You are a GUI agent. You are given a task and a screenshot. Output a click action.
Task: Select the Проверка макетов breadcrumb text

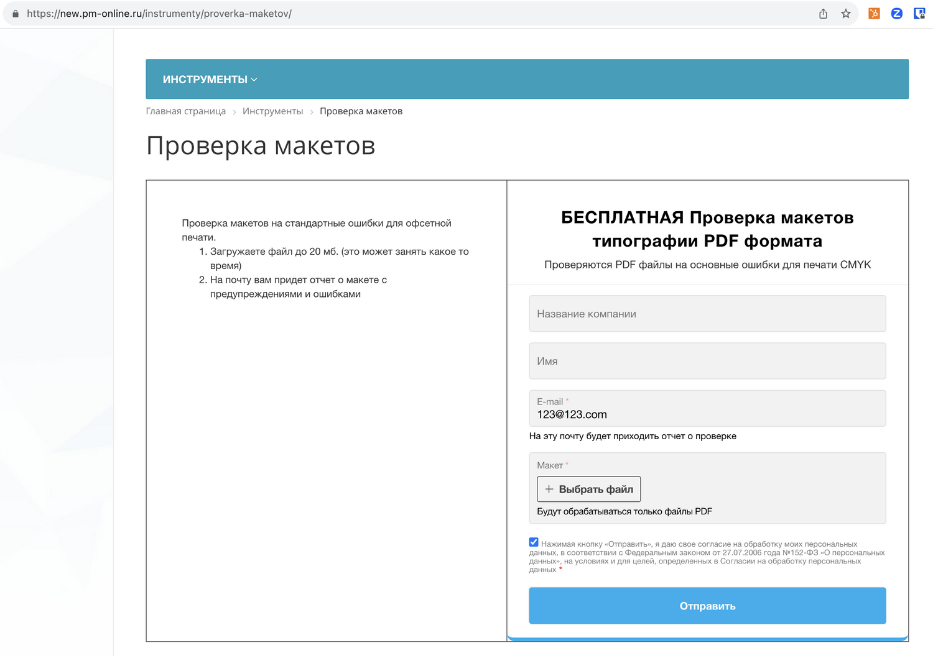pos(361,111)
